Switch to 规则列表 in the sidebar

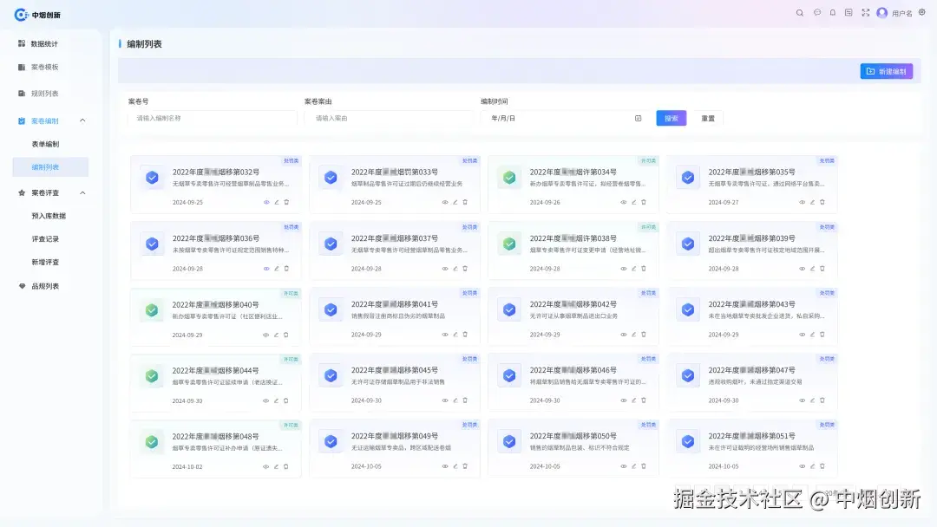click(x=43, y=94)
